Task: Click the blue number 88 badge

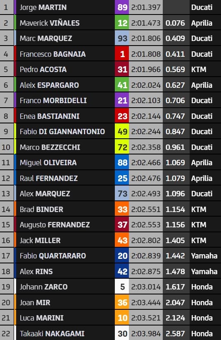Action: (x=122, y=163)
